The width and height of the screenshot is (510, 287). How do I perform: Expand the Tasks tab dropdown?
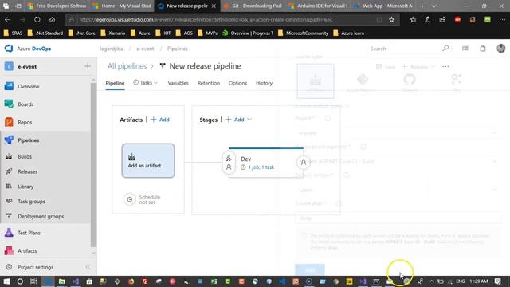pos(156,83)
